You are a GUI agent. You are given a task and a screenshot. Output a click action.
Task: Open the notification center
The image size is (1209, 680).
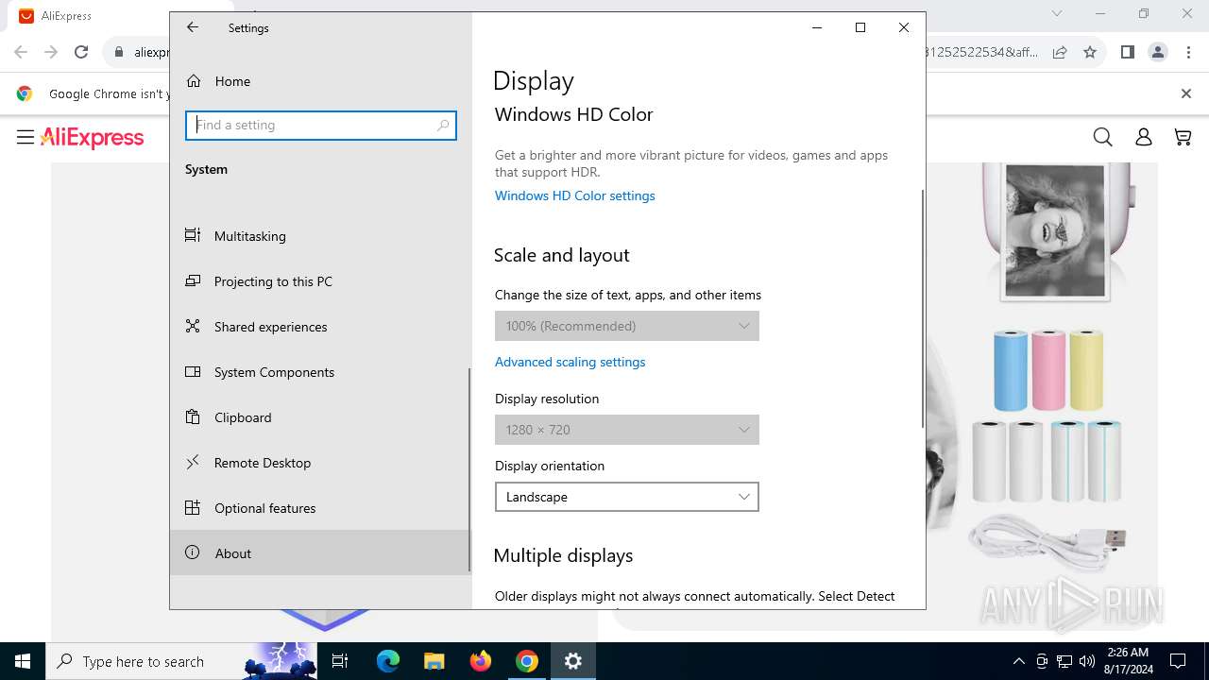pos(1178,661)
